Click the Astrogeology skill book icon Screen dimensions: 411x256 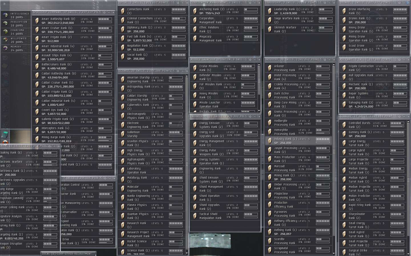[x=122, y=88]
